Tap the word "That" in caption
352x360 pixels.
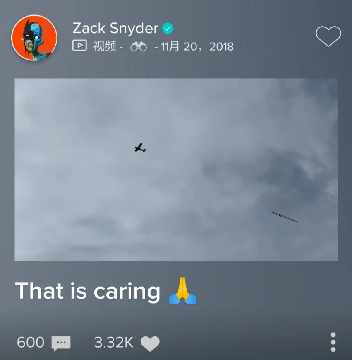pos(39,291)
